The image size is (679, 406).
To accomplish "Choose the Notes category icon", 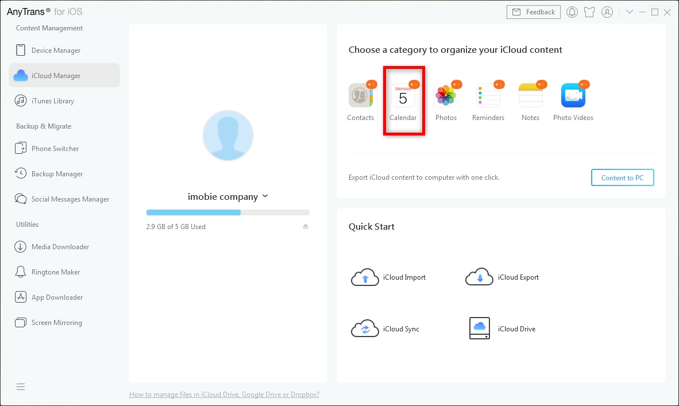I will 530,95.
